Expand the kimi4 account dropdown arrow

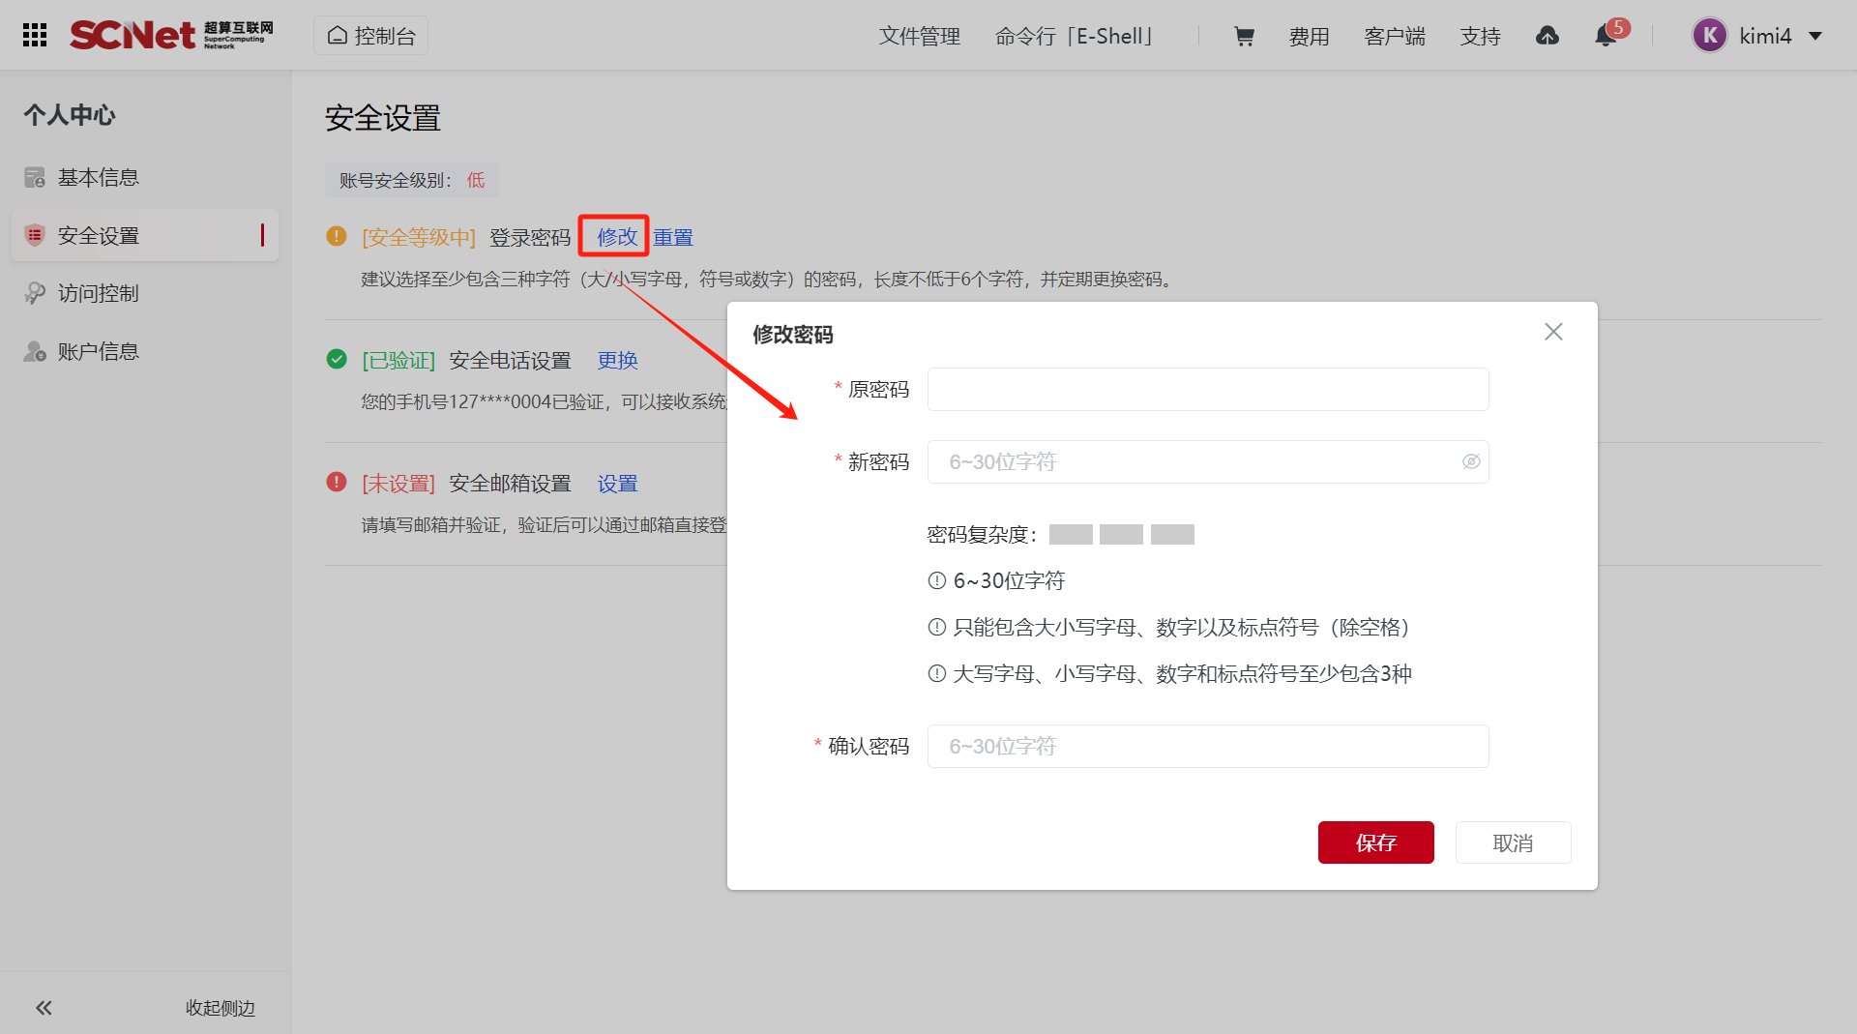[1815, 36]
